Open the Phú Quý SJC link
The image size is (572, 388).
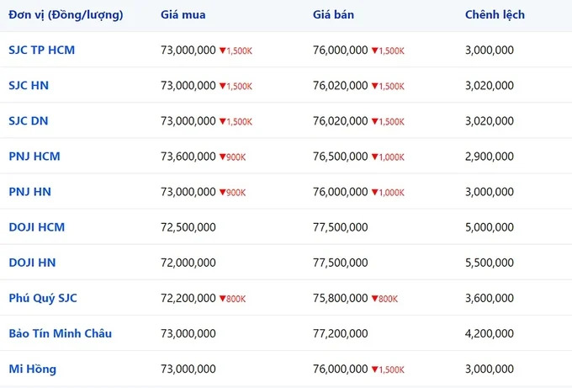[43, 298]
